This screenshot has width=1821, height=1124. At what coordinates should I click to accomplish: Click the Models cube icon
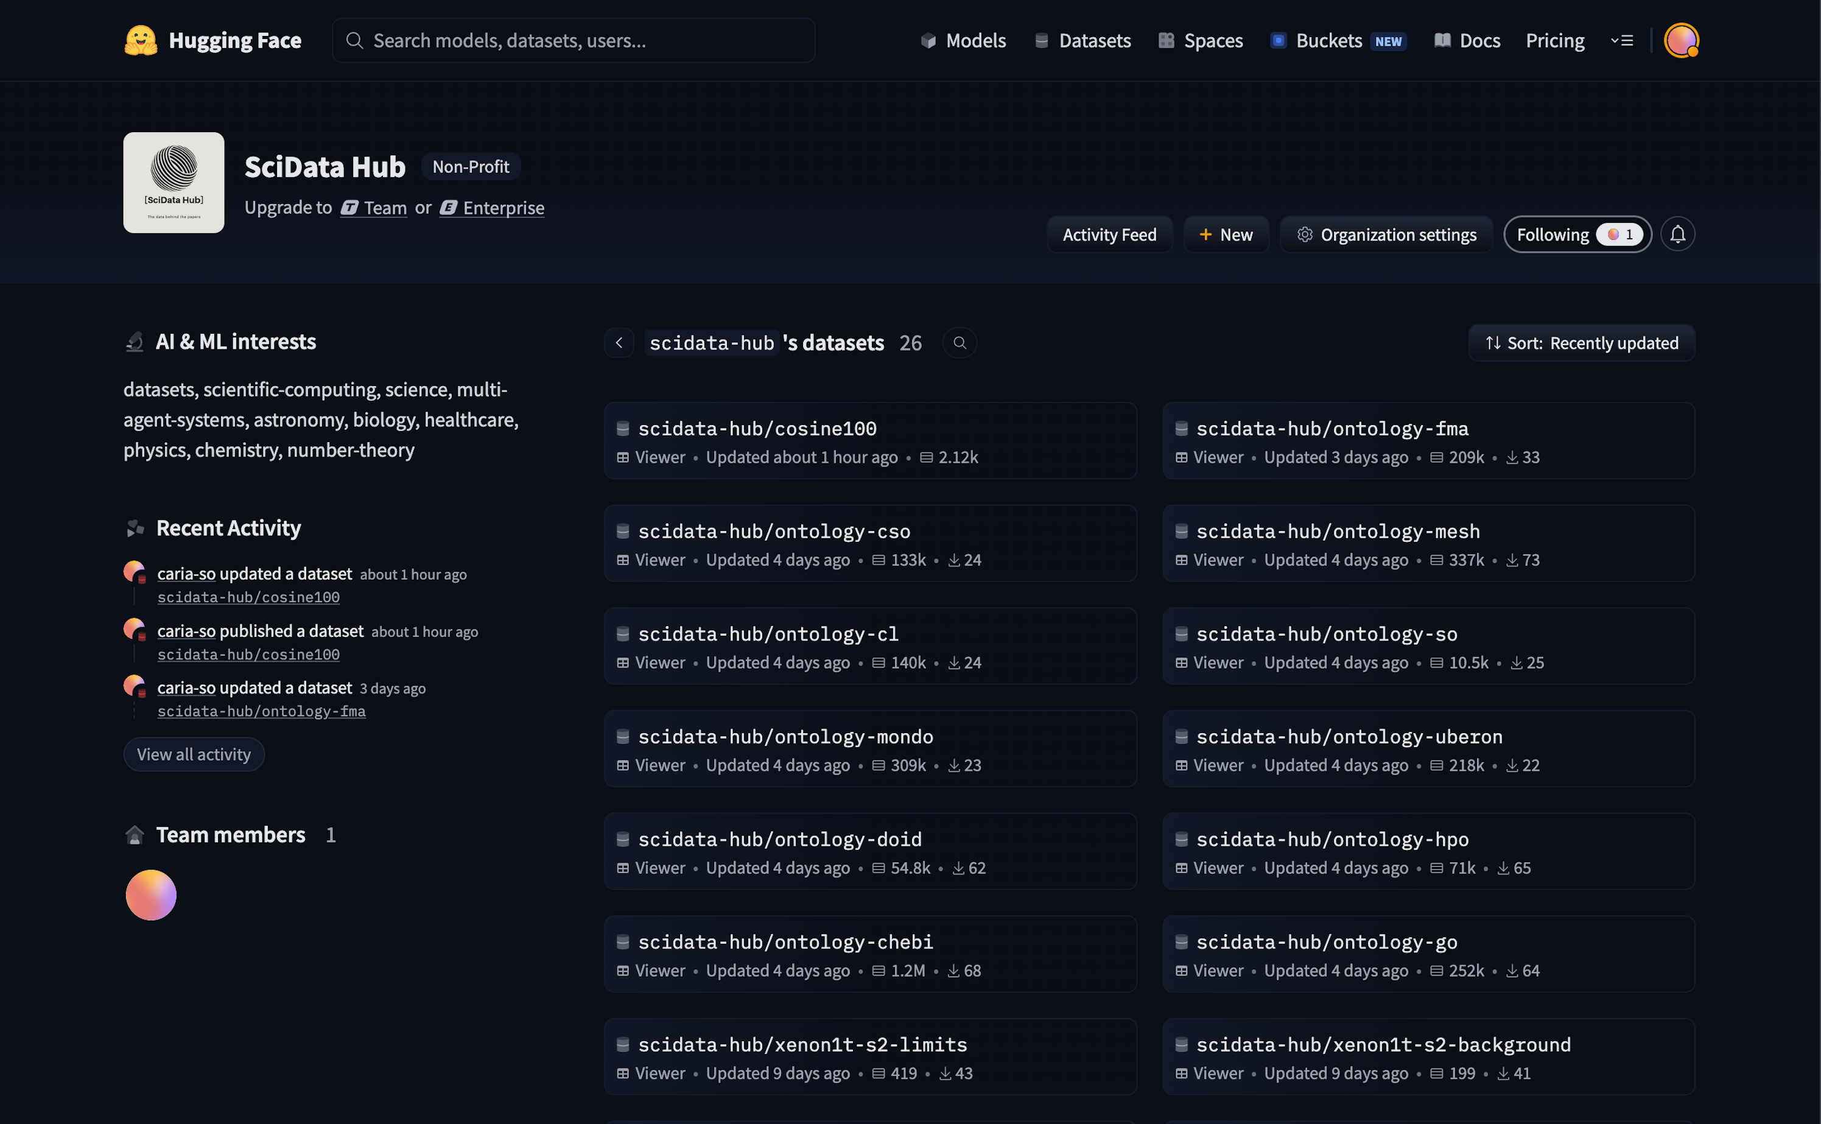pyautogui.click(x=928, y=40)
